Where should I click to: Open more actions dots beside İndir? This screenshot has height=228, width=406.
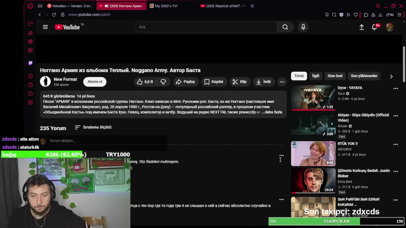coord(282,82)
